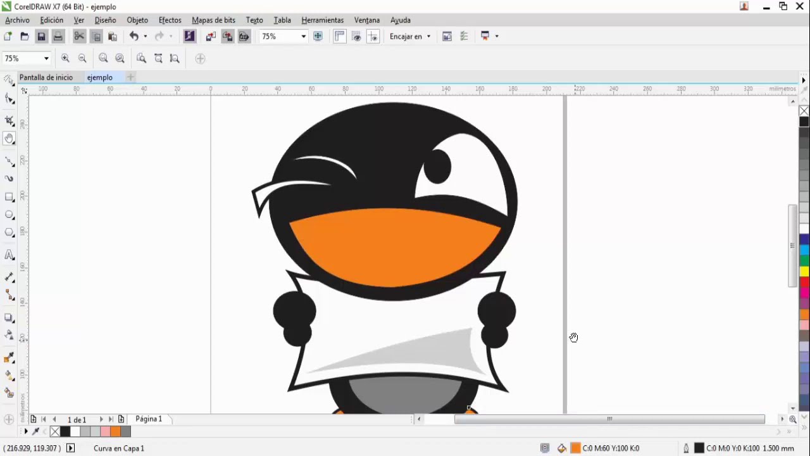Viewport: 810px width, 456px height.
Task: Print the document using printer icon
Action: pyautogui.click(x=58, y=36)
